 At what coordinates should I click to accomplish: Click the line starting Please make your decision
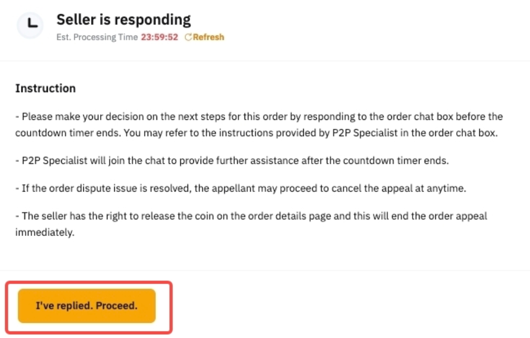[x=259, y=117]
